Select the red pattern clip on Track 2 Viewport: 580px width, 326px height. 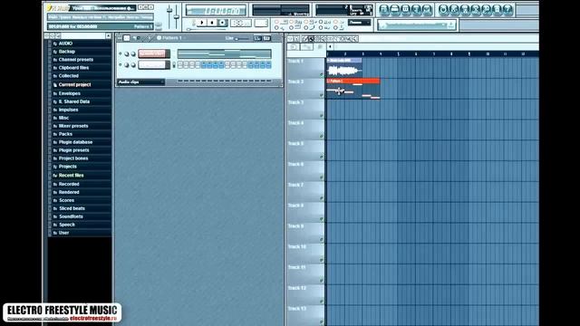[353, 89]
